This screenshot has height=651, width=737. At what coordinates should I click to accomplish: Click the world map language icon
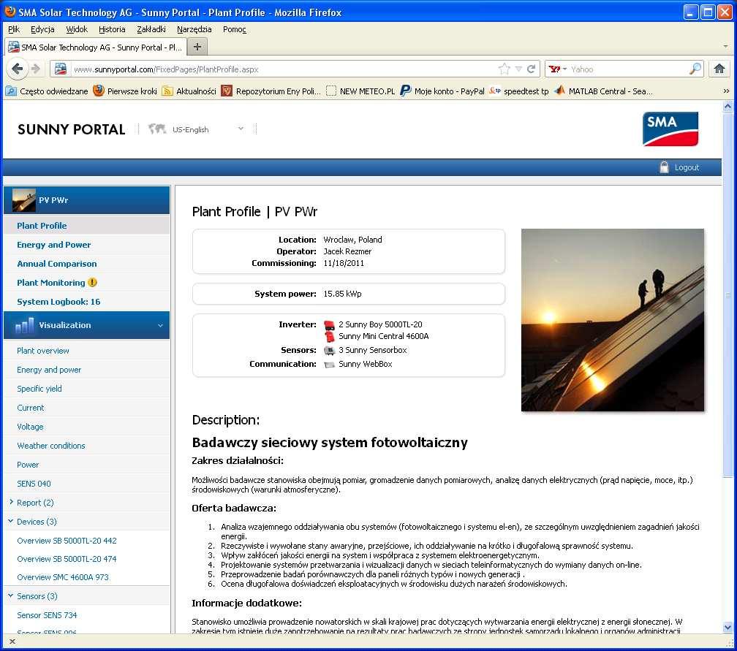(157, 129)
